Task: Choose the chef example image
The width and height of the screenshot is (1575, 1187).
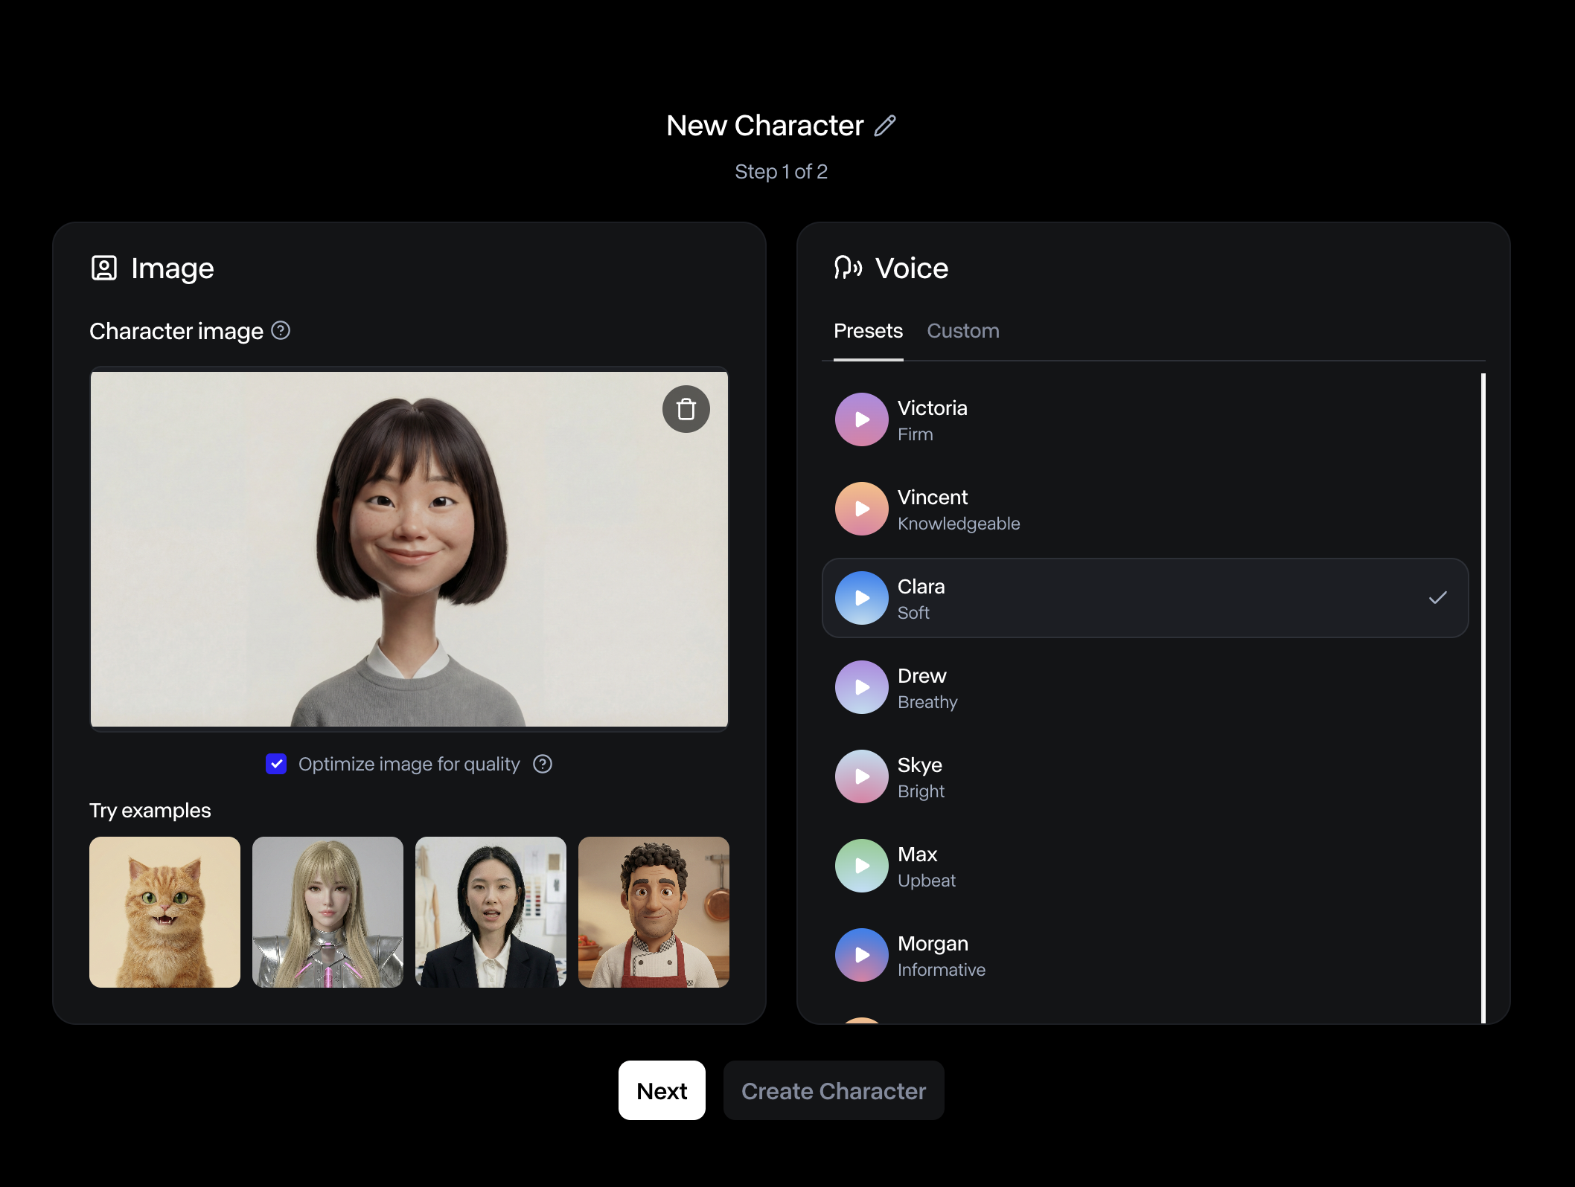Action: tap(654, 913)
